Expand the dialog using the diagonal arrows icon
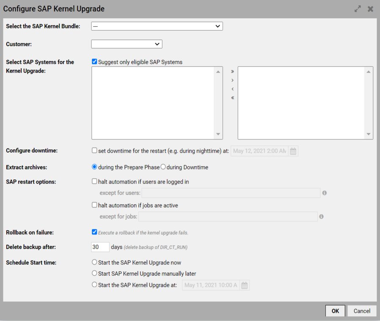Screen dimensions: 380x321 click(x=358, y=8)
